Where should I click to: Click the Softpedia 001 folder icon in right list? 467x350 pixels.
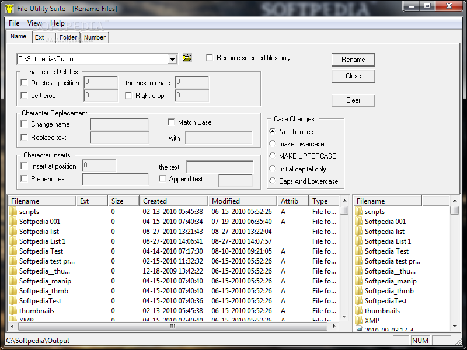(x=358, y=222)
